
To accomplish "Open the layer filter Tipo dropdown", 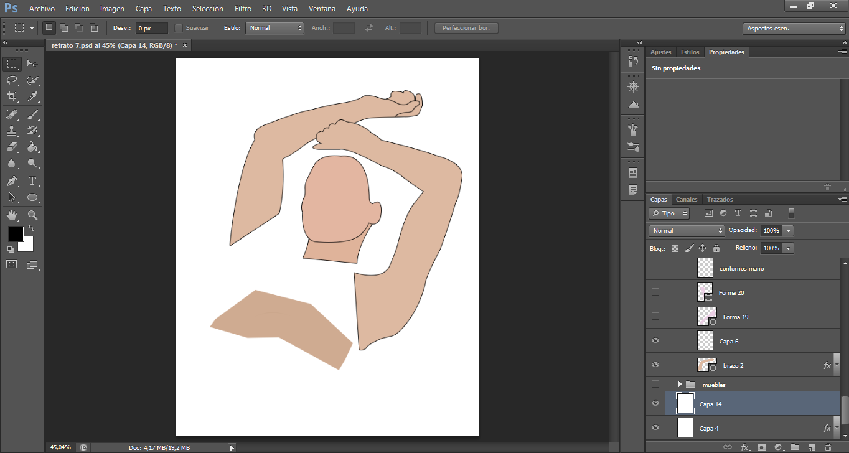I will tap(669, 213).
